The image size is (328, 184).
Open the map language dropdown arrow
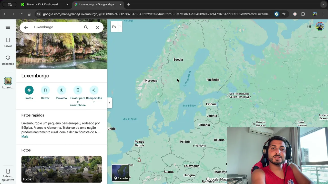pos(120,27)
